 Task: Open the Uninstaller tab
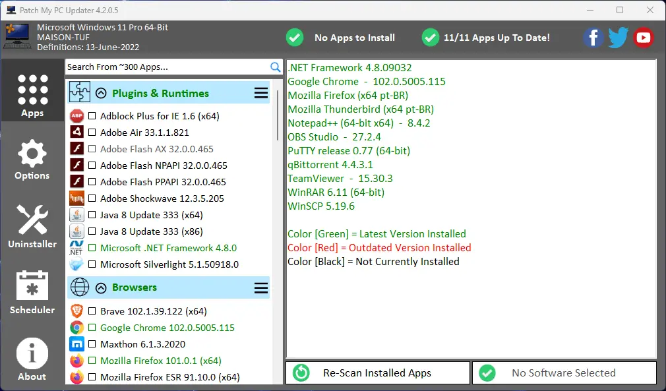tap(32, 226)
